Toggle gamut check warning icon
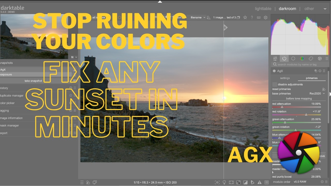This screenshot has height=186, width=331. point(259,182)
